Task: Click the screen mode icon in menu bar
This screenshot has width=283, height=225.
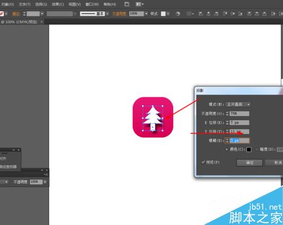Action: 127,4
